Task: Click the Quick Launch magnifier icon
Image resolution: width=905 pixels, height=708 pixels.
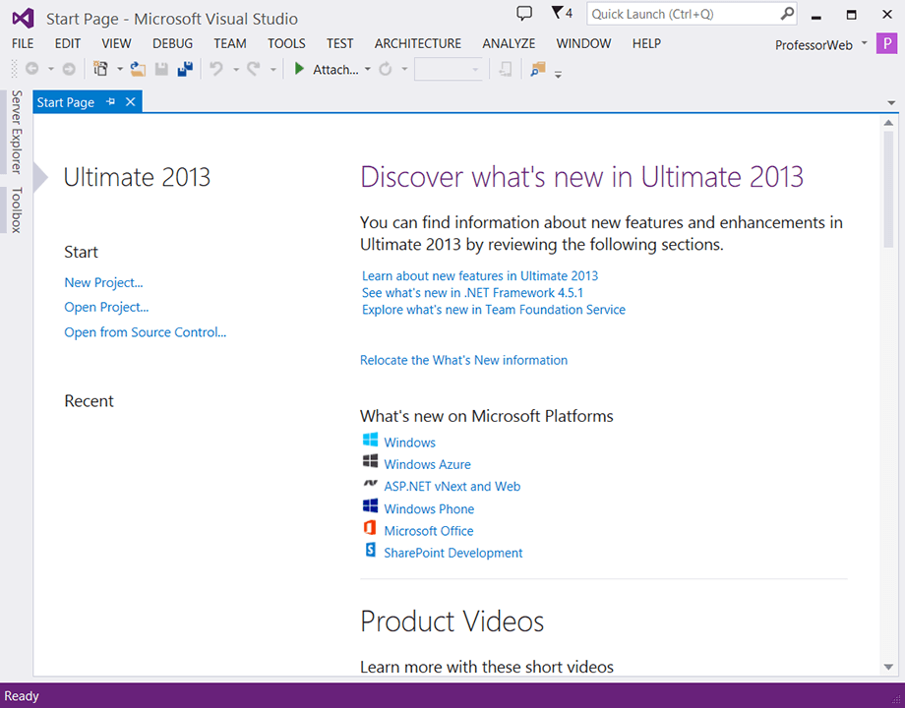Action: click(787, 13)
